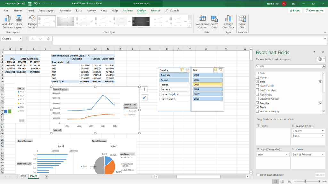Image resolution: width=328 pixels, height=184 pixels.
Task: Enable Defer Layout Update checkbox
Action: (258, 175)
